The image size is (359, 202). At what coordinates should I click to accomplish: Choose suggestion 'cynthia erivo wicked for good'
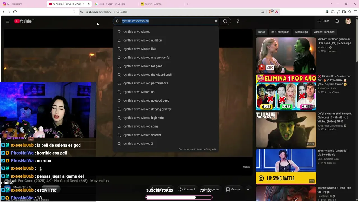click(166, 66)
